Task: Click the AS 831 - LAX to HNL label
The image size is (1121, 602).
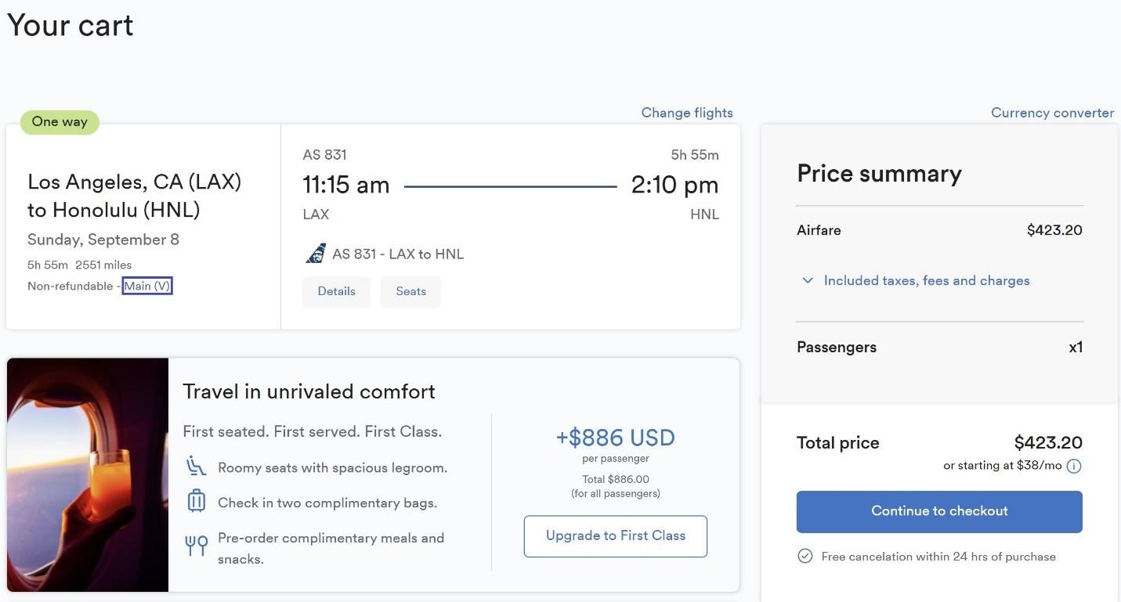Action: [x=398, y=254]
